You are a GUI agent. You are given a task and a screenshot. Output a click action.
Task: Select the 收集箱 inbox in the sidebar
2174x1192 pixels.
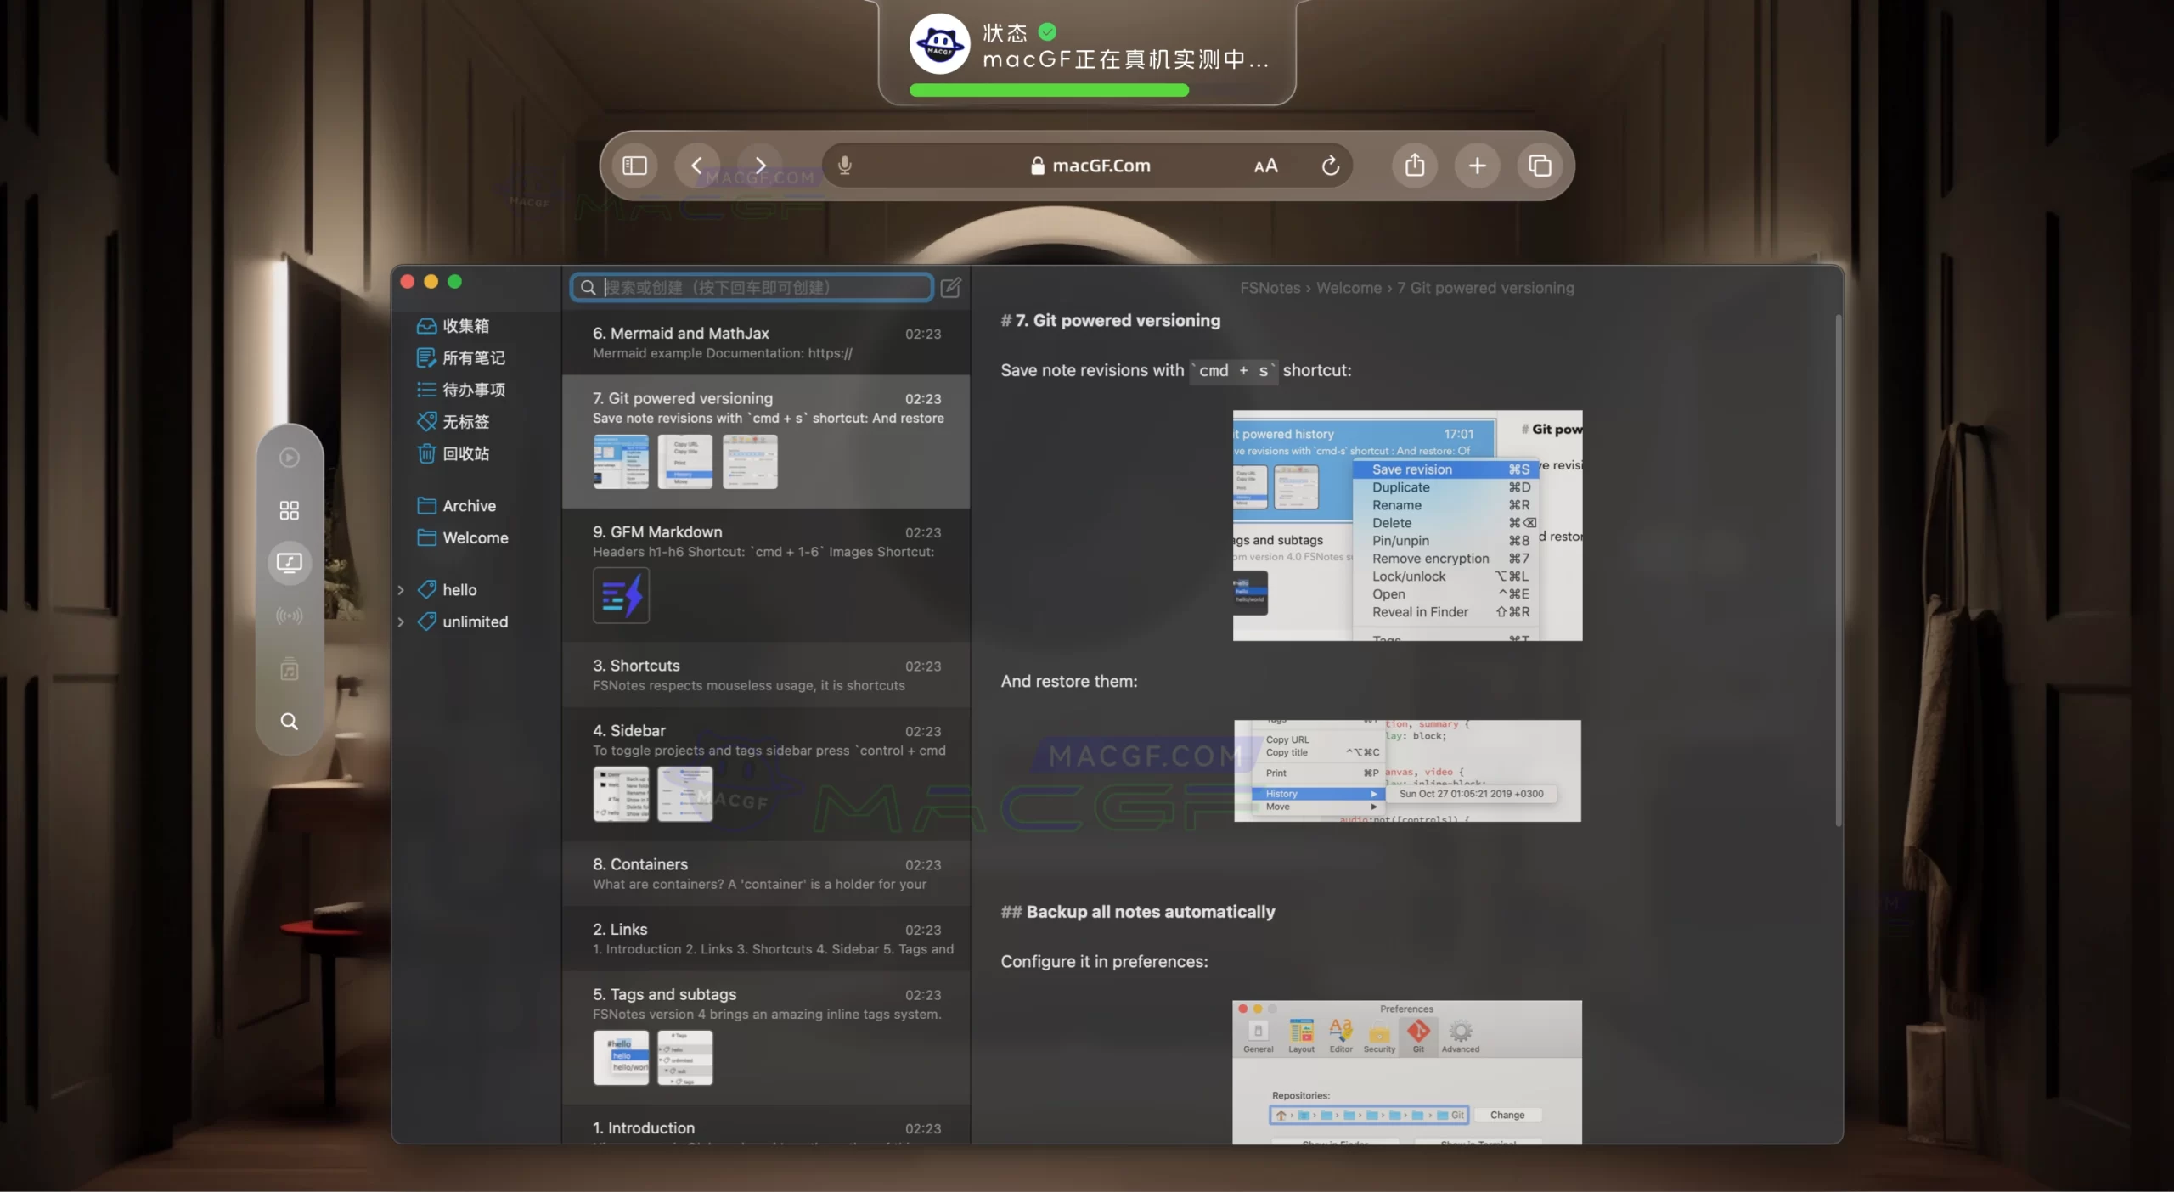click(465, 326)
